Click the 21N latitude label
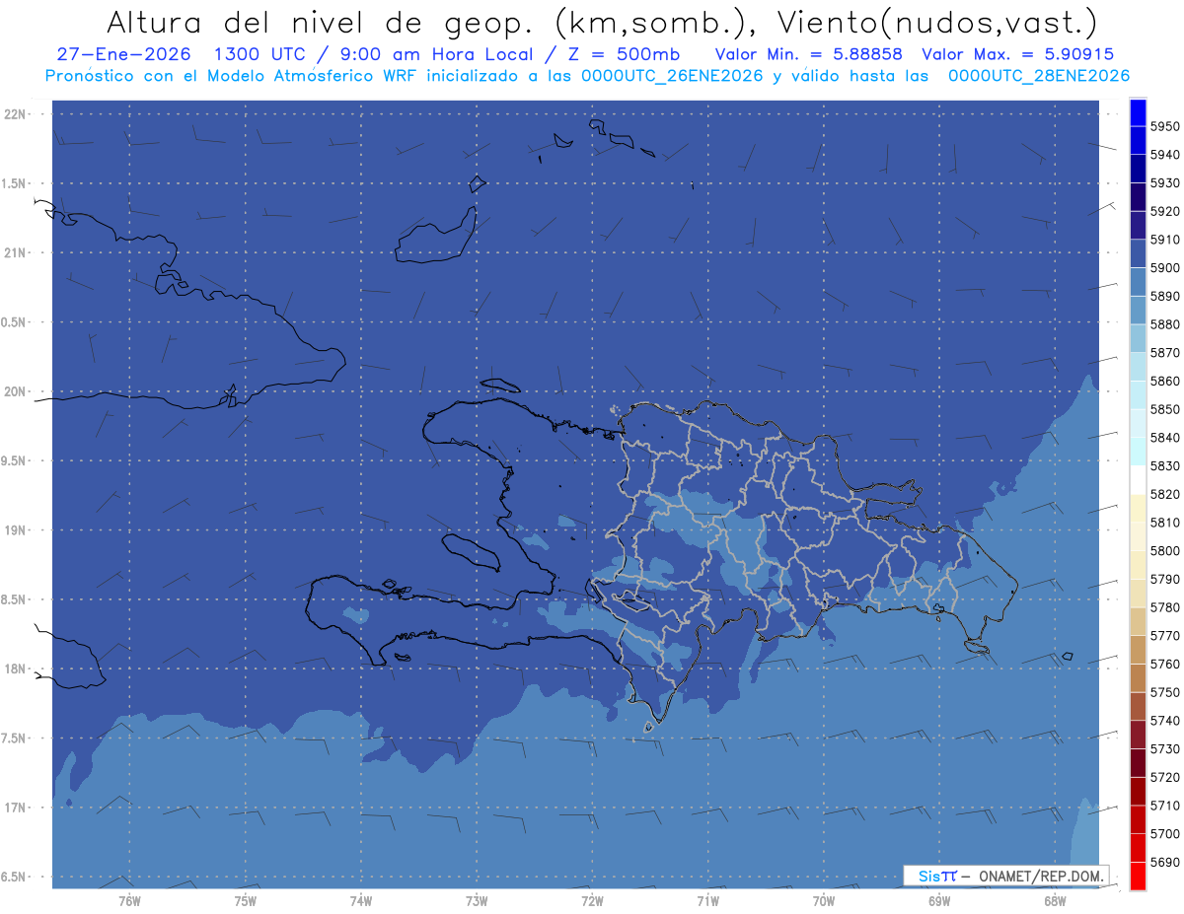This screenshot has height=914, width=1184. click(x=15, y=252)
